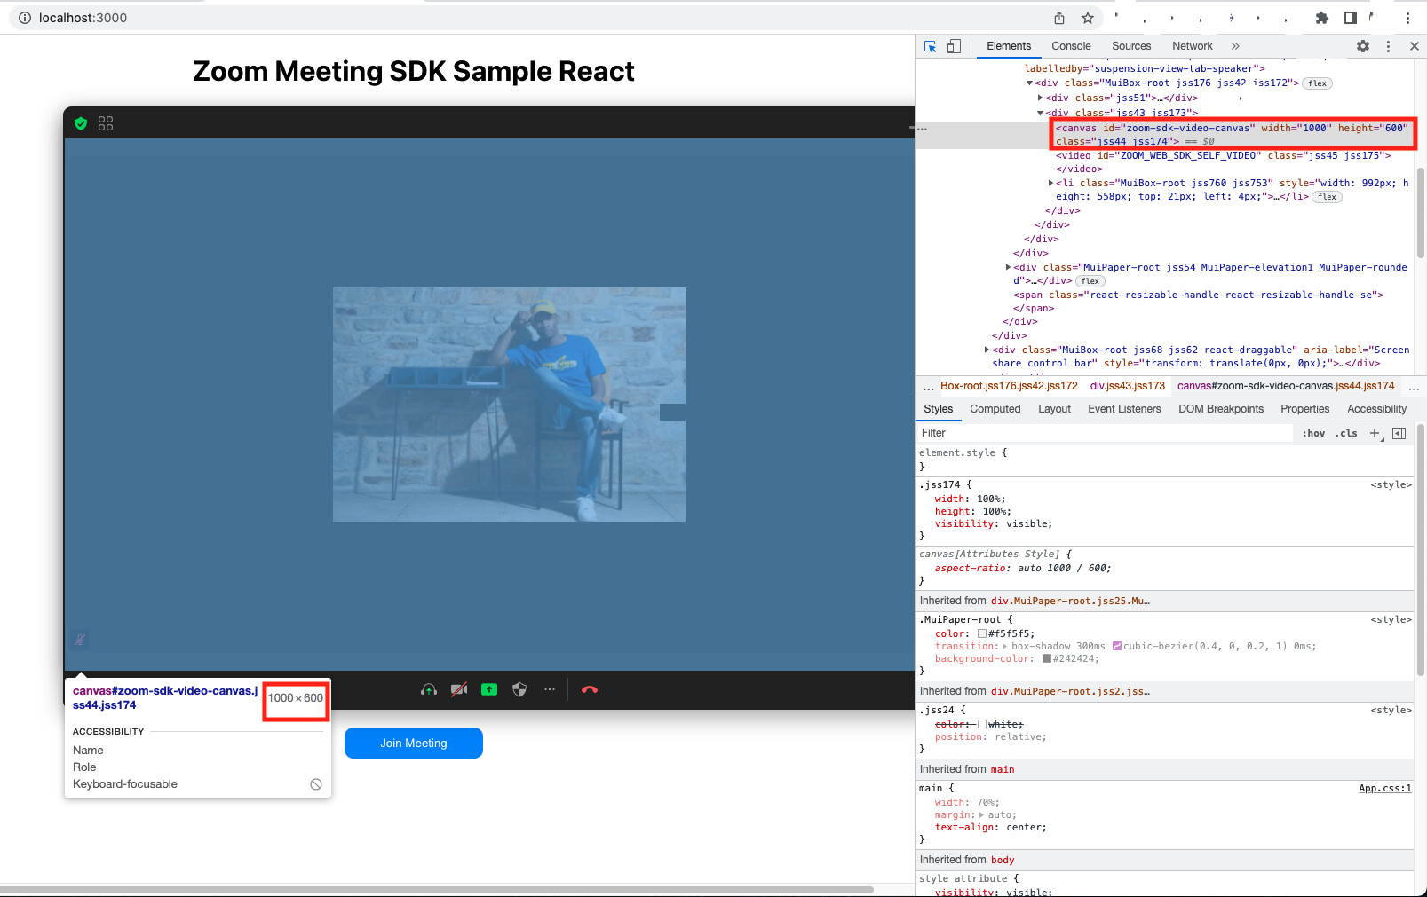Click the horizontal page scrollbar
Viewport: 1427px width, 897px height.
pyautogui.click(x=437, y=889)
